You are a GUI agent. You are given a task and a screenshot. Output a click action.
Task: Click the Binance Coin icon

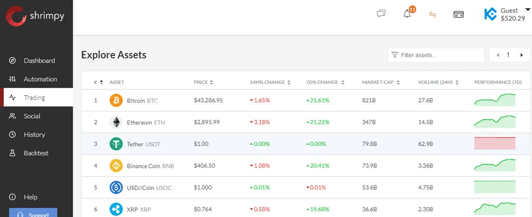[x=116, y=166]
